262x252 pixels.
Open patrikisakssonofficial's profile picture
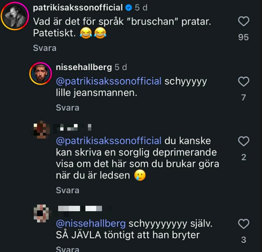[15, 16]
